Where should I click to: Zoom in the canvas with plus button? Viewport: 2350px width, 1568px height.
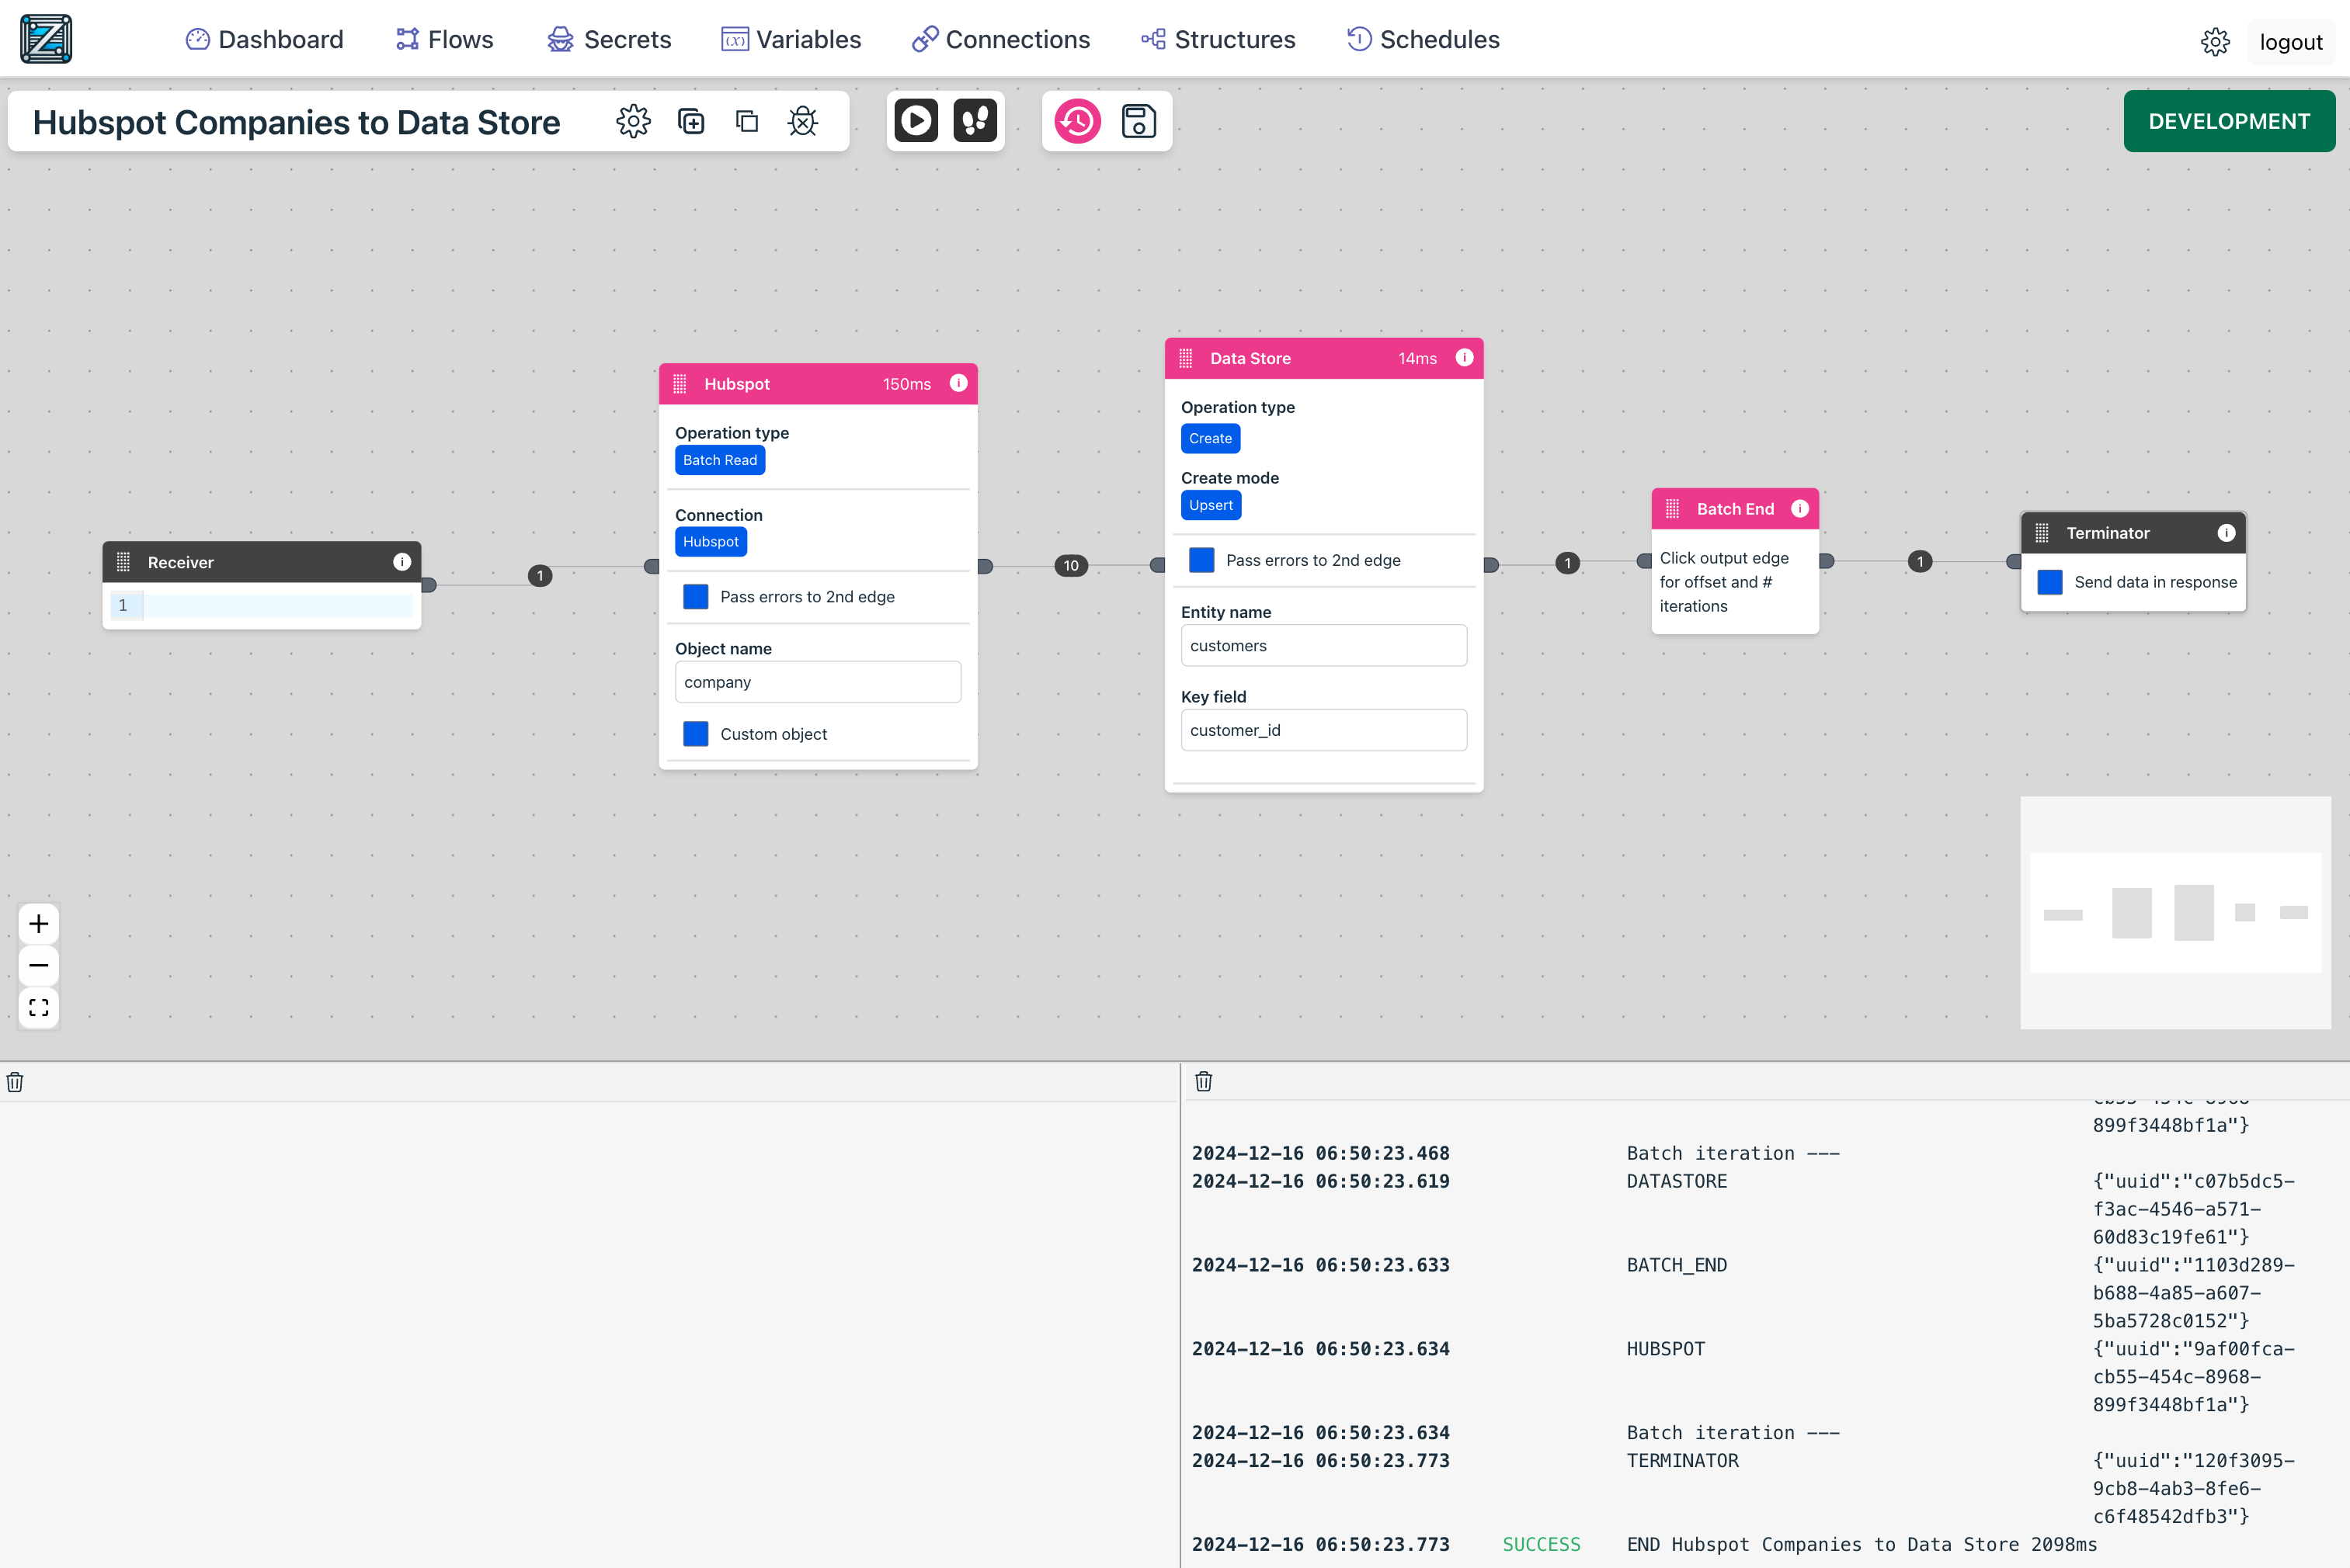[x=39, y=923]
